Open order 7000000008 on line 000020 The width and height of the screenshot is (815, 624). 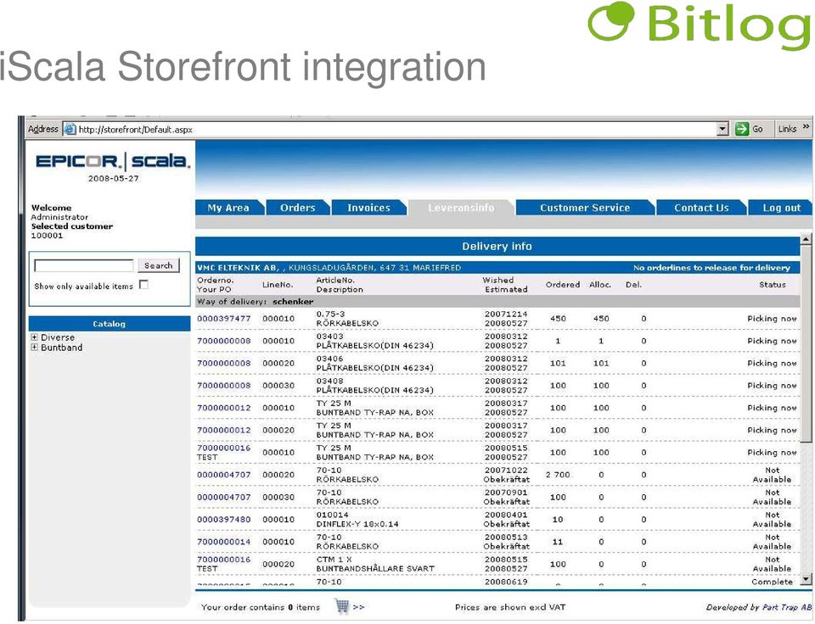click(x=223, y=364)
